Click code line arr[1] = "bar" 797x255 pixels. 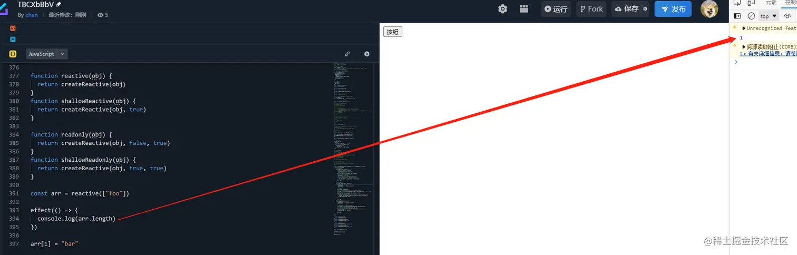(54, 244)
